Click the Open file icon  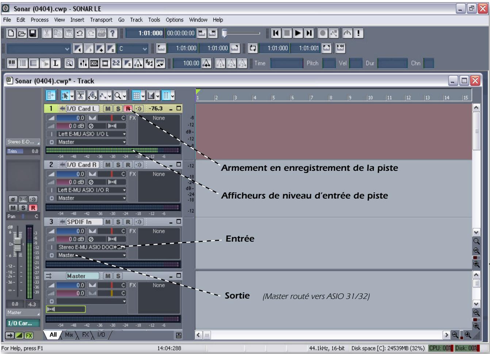click(x=22, y=34)
